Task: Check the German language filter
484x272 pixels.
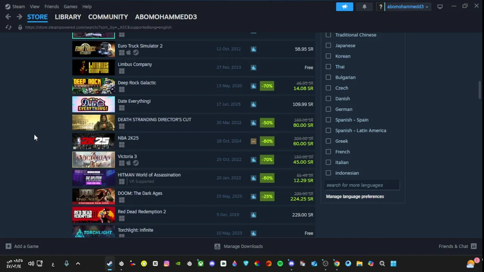Action: [x=328, y=109]
